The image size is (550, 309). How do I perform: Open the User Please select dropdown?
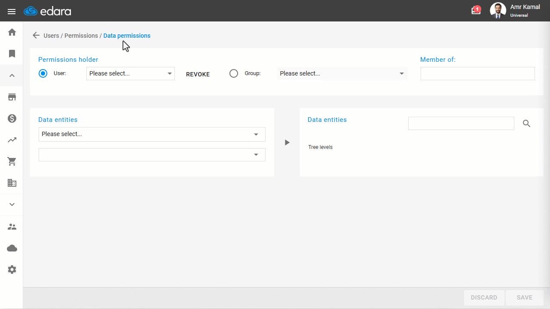(131, 73)
